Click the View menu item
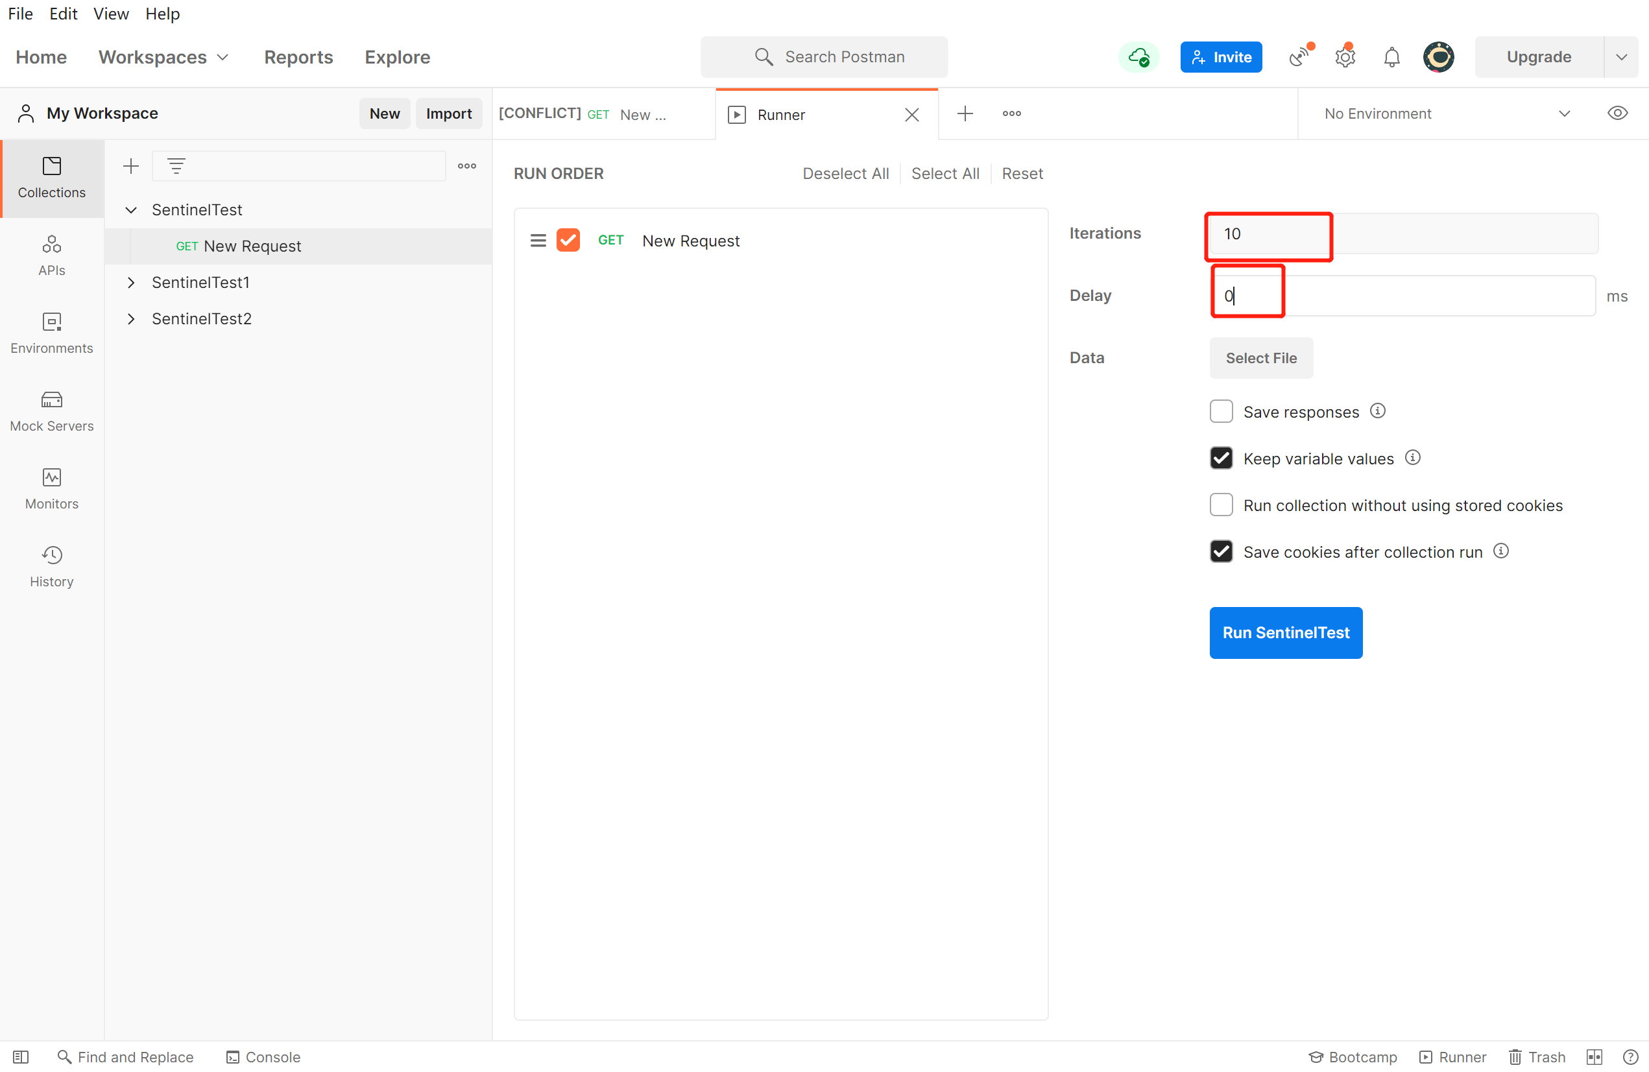Viewport: 1649px width, 1072px height. [112, 13]
